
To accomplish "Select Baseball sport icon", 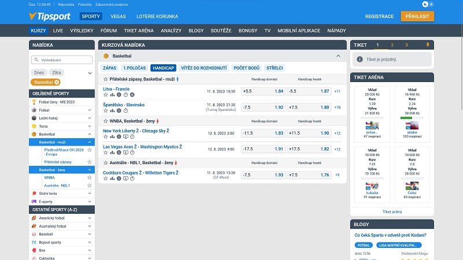I will [34, 235].
